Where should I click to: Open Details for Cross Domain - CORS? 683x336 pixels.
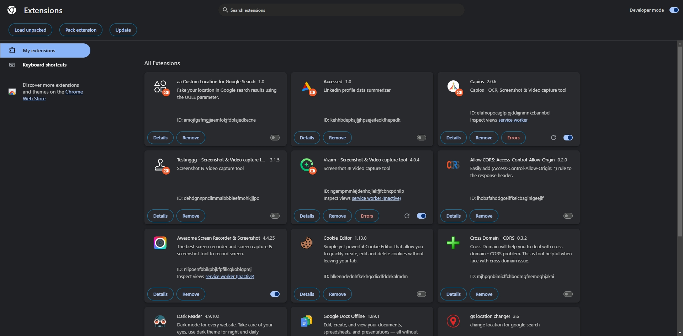click(x=454, y=294)
